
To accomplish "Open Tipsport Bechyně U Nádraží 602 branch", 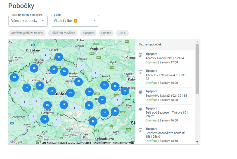I will pos(165,96).
